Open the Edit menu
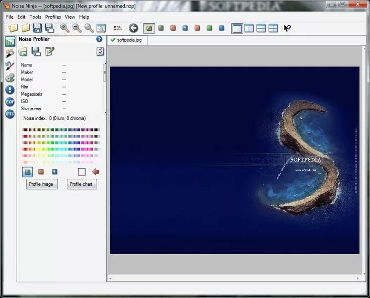 (21, 17)
